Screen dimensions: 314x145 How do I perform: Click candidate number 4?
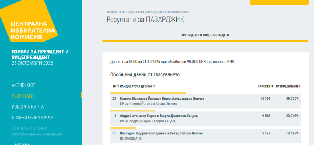tap(115, 116)
